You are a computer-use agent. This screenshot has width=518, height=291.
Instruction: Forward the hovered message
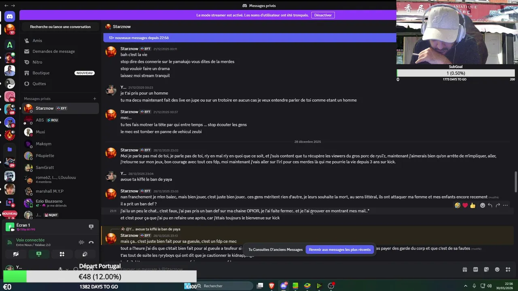(498, 205)
